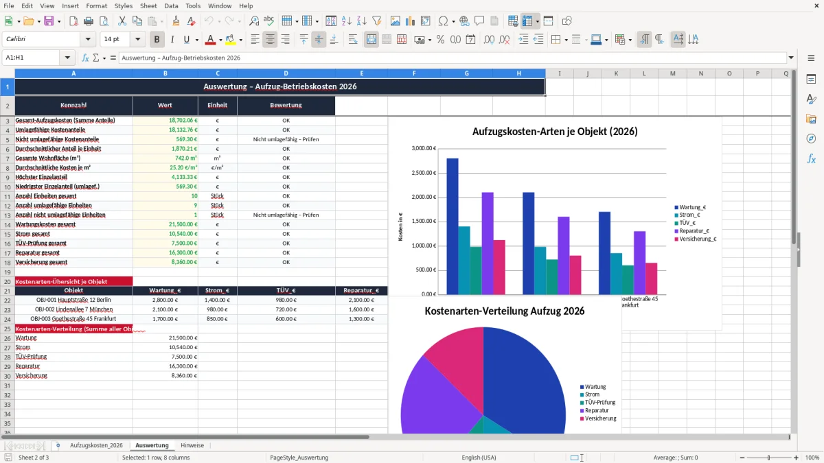The image size is (824, 463).
Task: Apply red Font Color swatch
Action: 210,40
